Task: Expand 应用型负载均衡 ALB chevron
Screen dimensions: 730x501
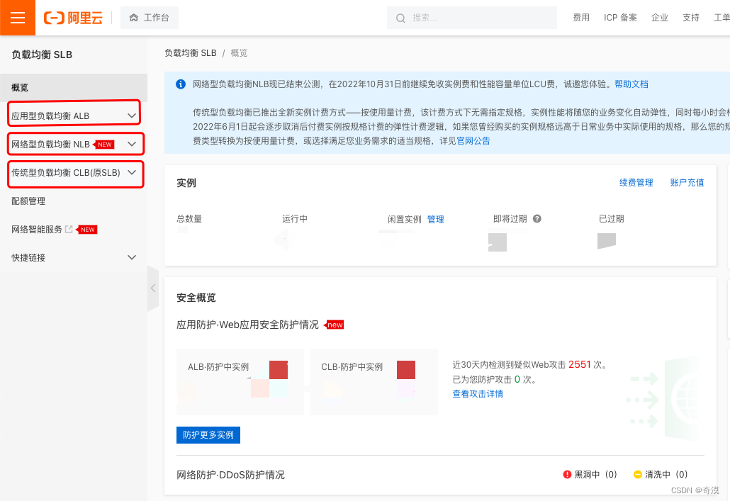Action: click(132, 116)
